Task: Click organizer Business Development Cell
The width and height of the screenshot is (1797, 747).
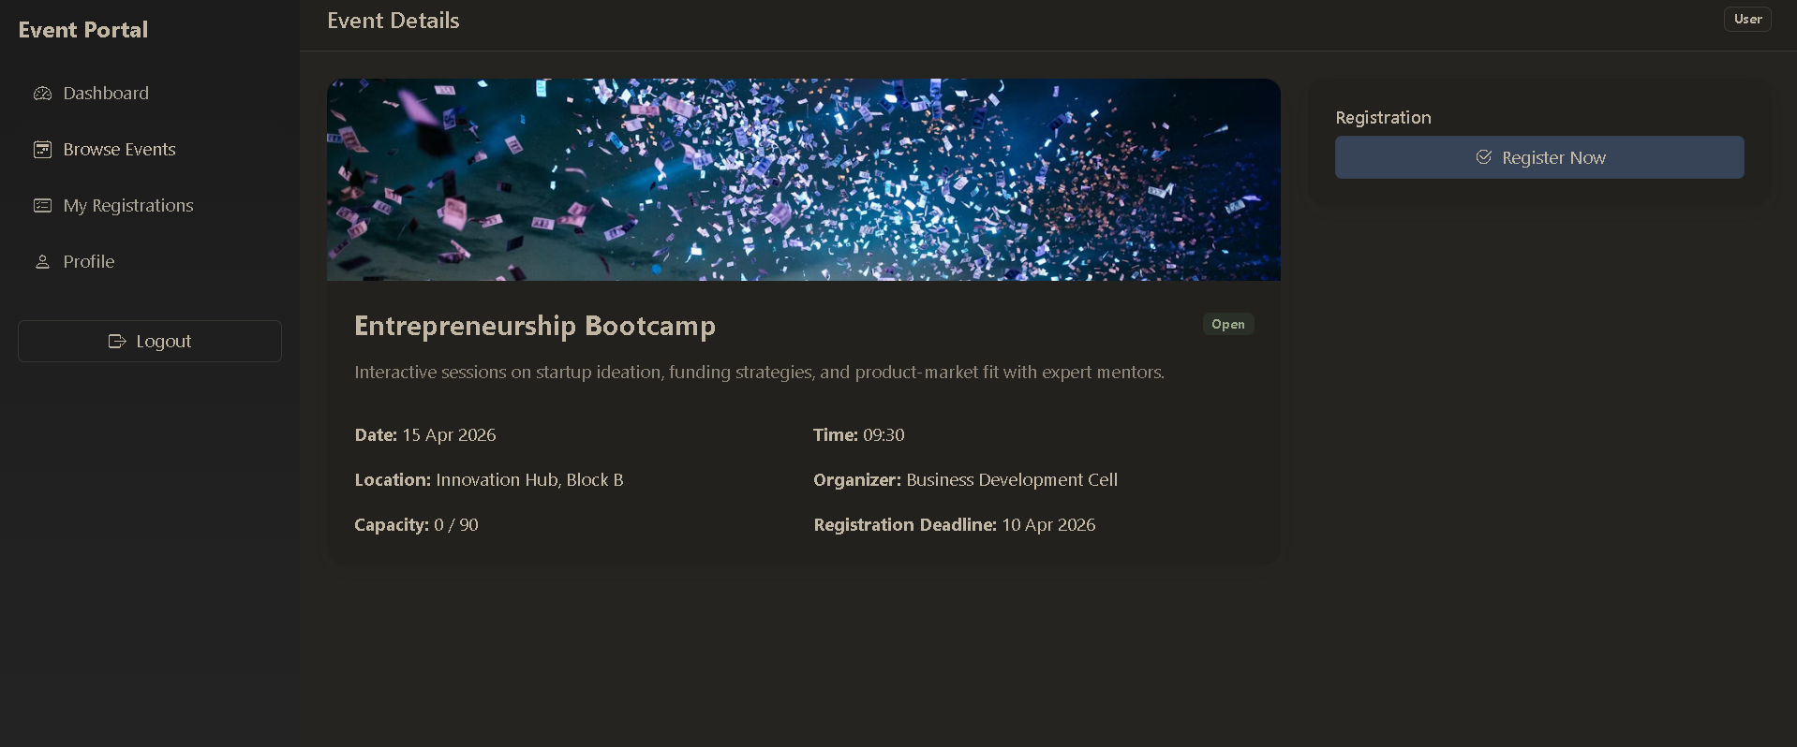Action: [x=1012, y=480]
